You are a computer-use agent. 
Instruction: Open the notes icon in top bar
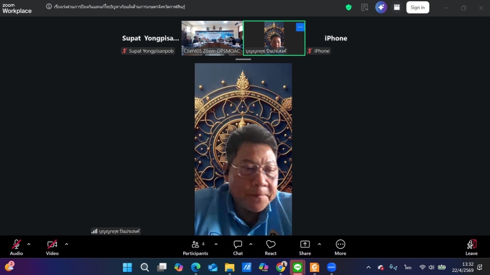(x=365, y=7)
